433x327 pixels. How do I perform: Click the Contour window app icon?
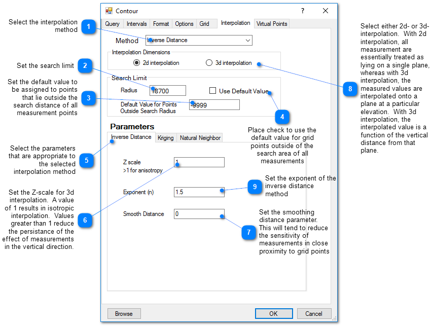(109, 11)
